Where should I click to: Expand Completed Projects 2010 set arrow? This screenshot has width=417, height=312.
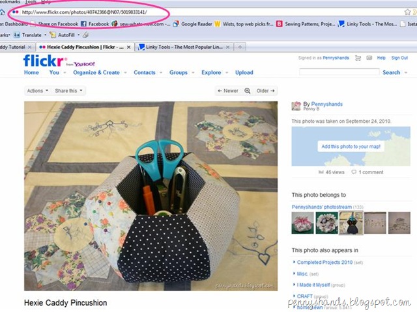coord(294,262)
